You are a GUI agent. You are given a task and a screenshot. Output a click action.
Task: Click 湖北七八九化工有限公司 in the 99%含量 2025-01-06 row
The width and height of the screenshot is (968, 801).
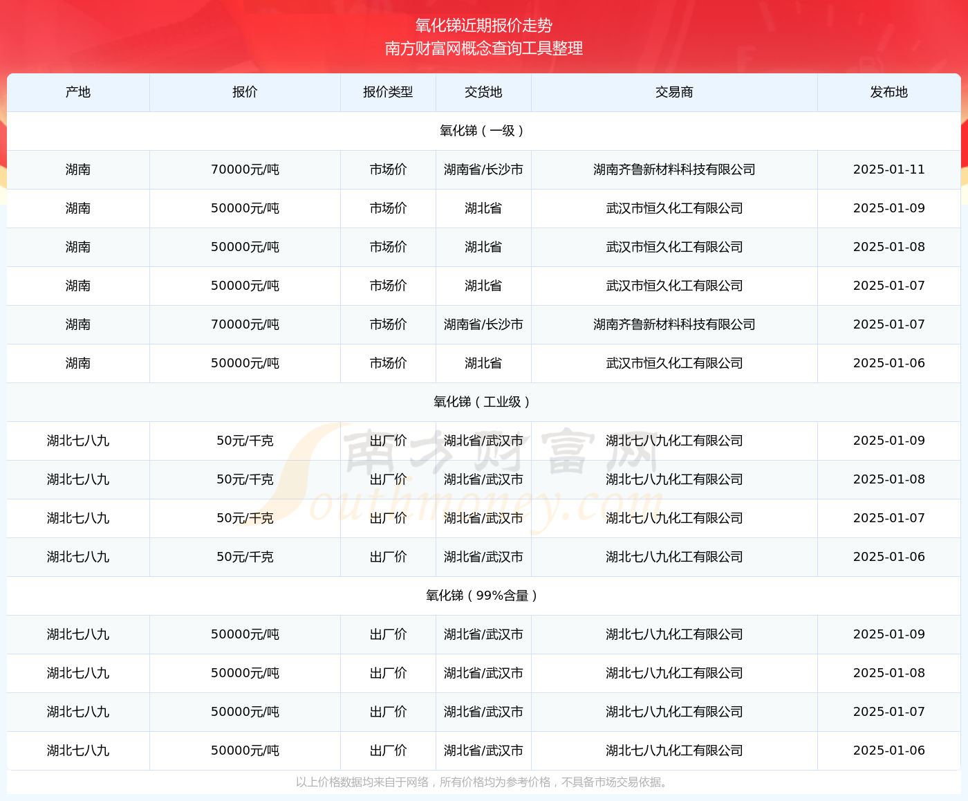coord(674,751)
